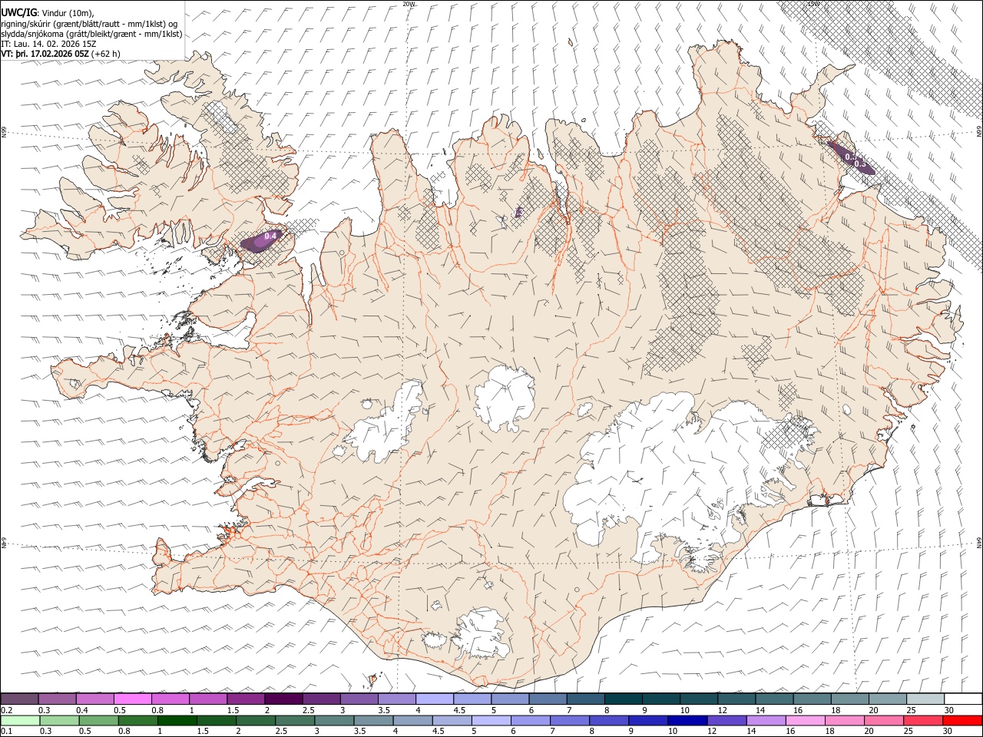
Task: Click the bright red swatch labeled 30 in lower legend
Action: (x=962, y=721)
